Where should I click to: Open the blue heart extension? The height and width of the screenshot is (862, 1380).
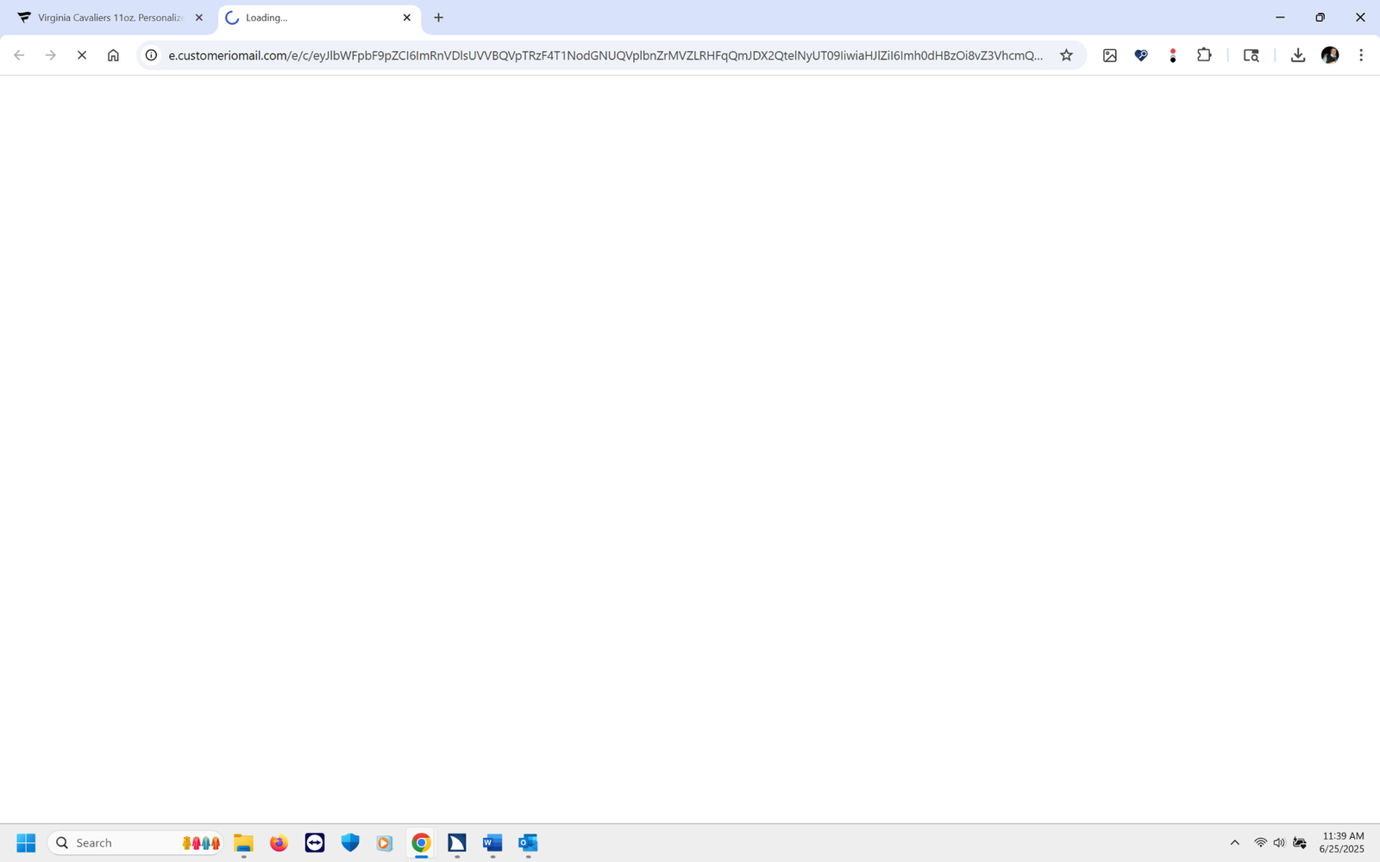coord(1141,55)
